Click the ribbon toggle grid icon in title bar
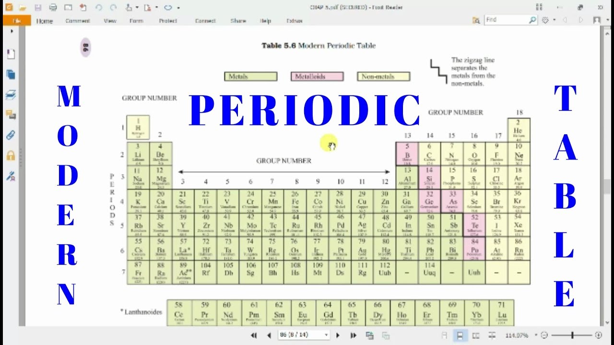Image resolution: width=614 pixels, height=345 pixels. [x=539, y=7]
